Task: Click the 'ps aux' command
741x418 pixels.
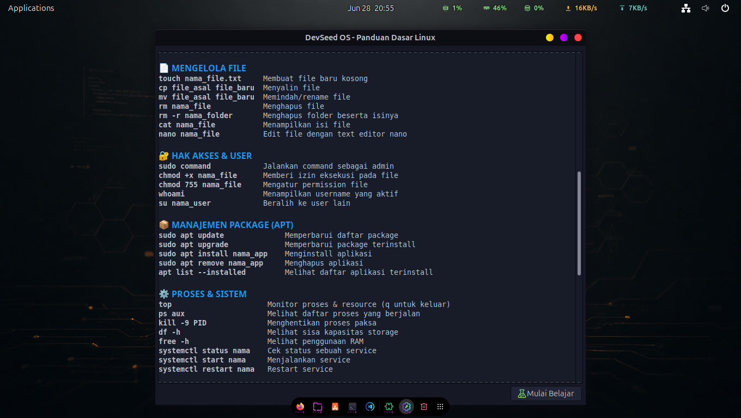Action: 172,313
